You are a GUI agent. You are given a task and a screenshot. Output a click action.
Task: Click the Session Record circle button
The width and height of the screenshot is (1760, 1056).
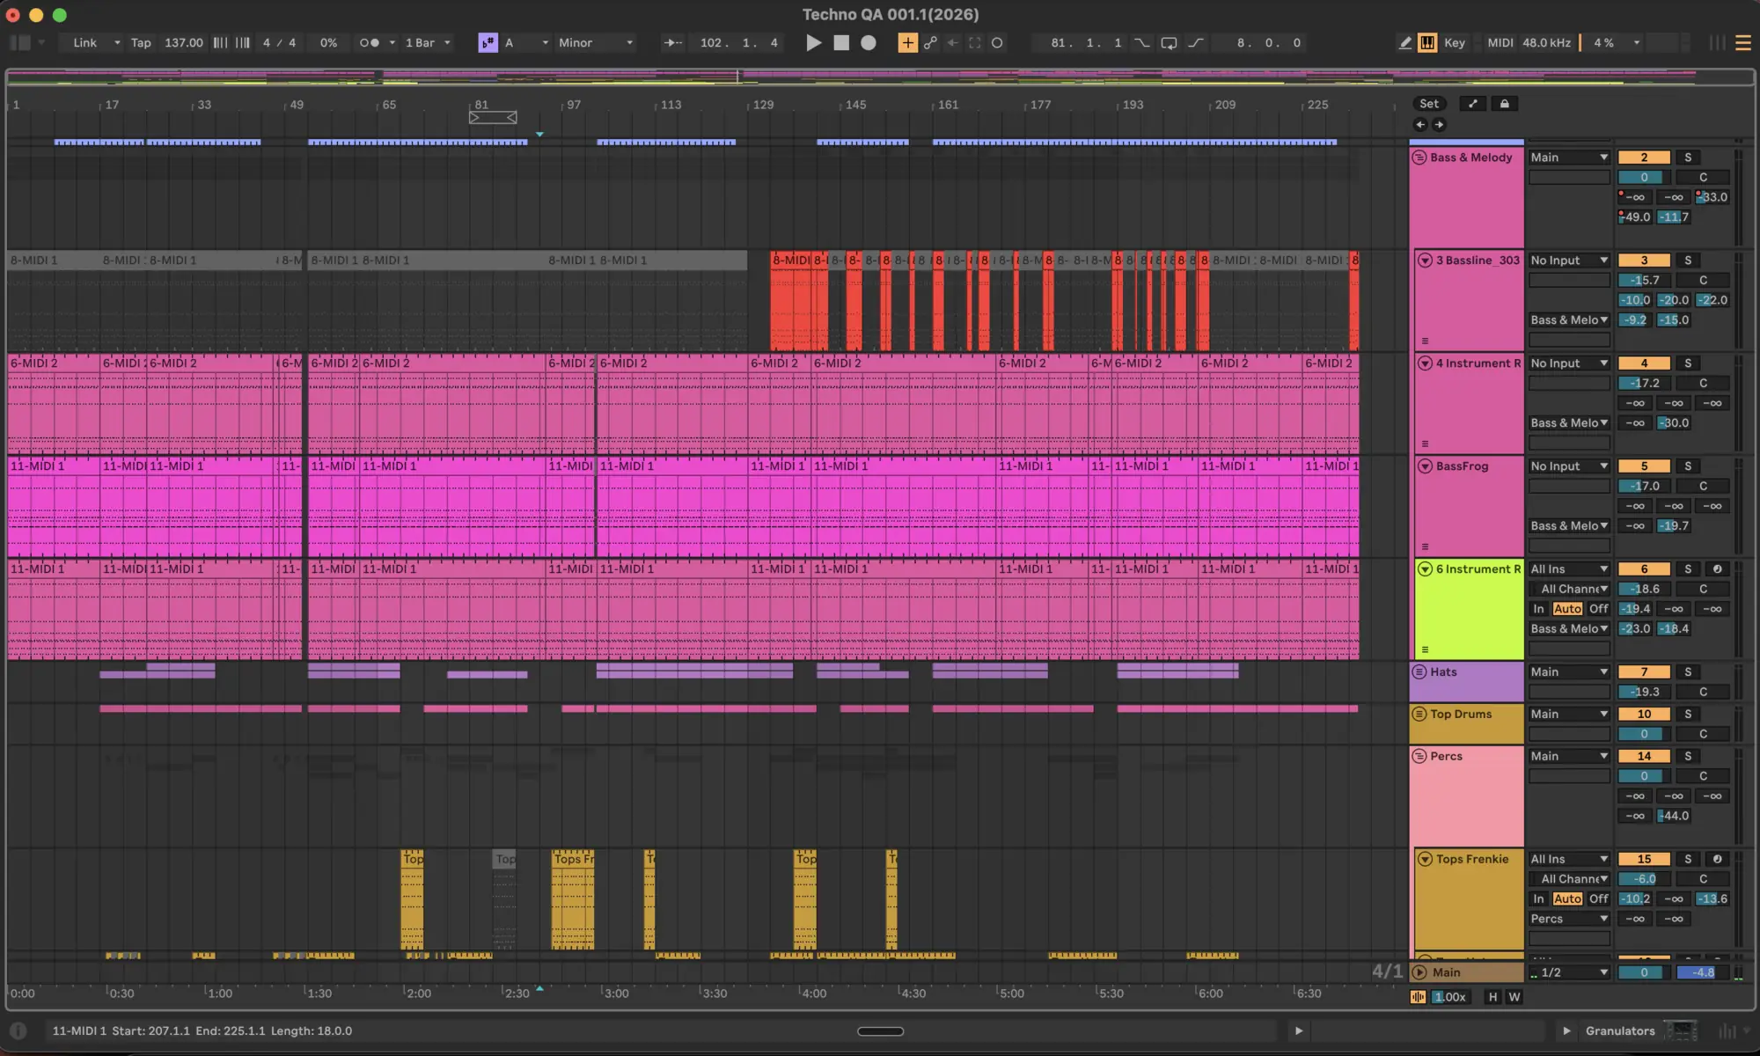point(997,42)
